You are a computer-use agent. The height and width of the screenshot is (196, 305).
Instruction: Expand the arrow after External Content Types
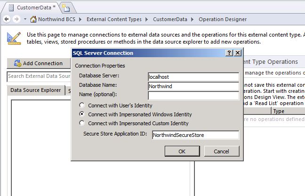(146, 19)
